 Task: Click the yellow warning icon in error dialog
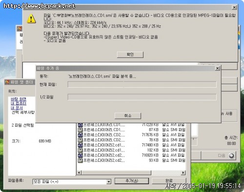coord(31,19)
